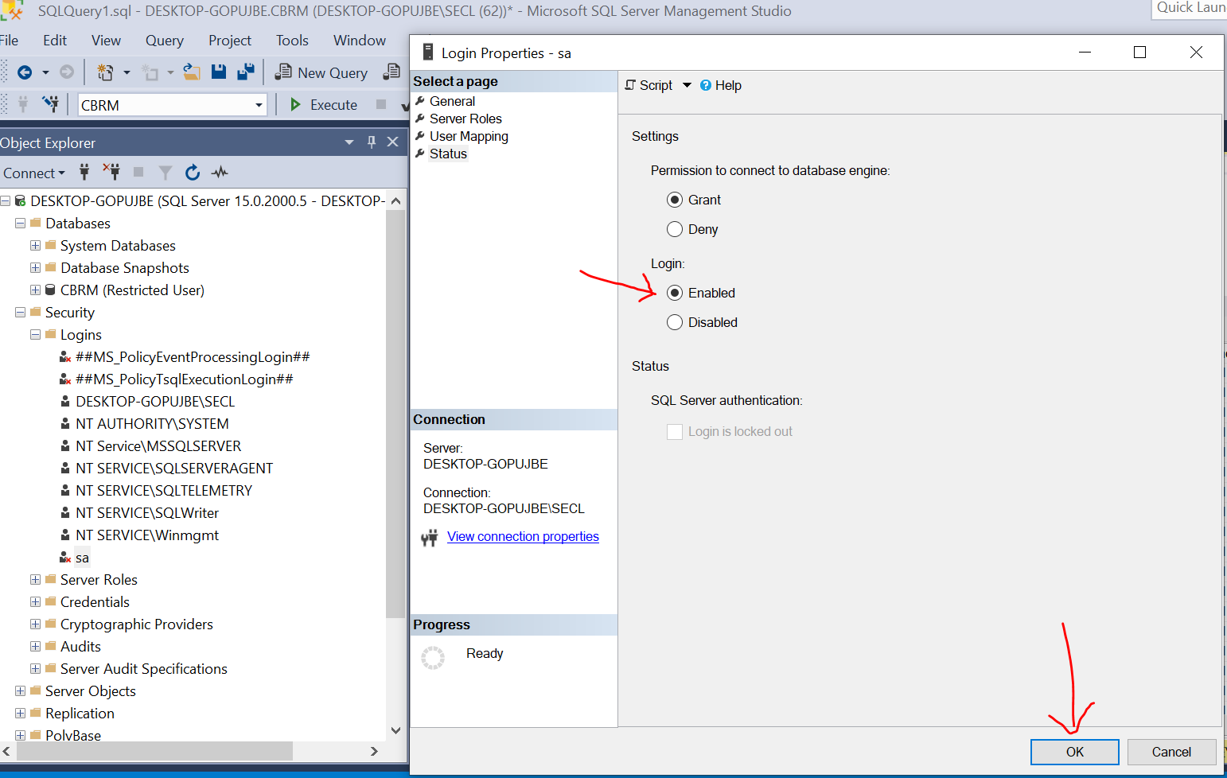This screenshot has width=1227, height=778.
Task: Click the Change Connection plug icon
Action: pyautogui.click(x=51, y=104)
